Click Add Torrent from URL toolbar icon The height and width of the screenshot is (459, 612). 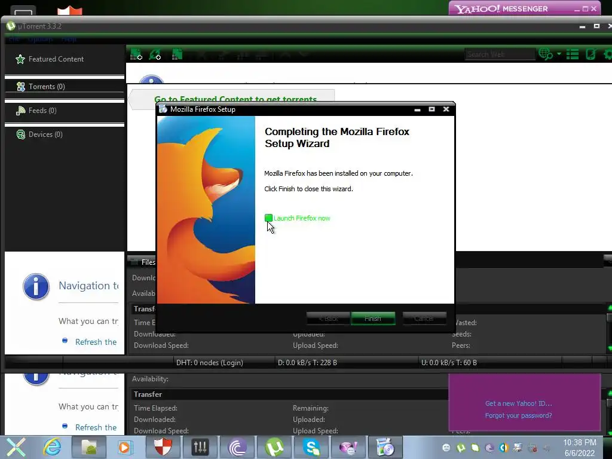pyautogui.click(x=155, y=54)
